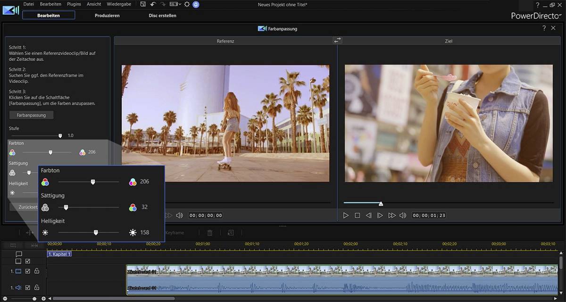This screenshot has width=566, height=302.
Task: Click the Farbanpassung button
Action: click(x=31, y=115)
